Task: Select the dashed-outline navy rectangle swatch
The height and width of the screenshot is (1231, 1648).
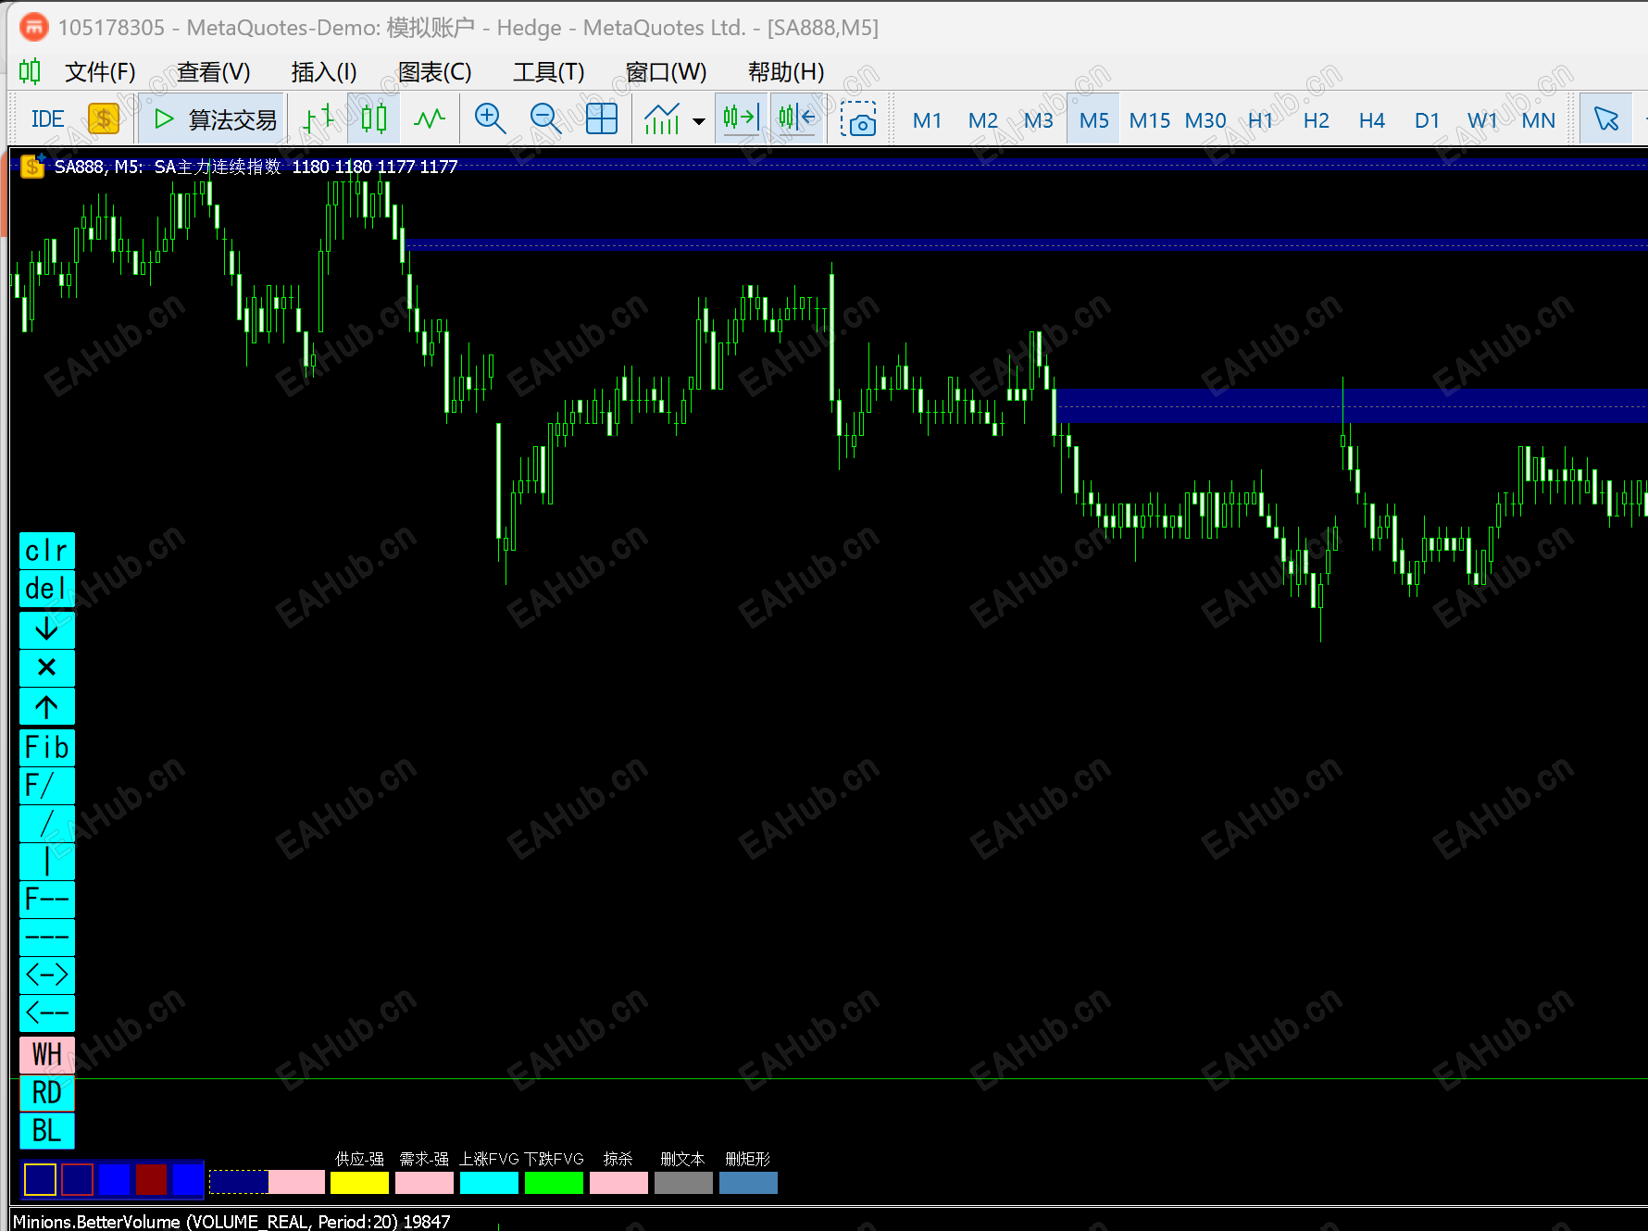Action: (x=239, y=1182)
